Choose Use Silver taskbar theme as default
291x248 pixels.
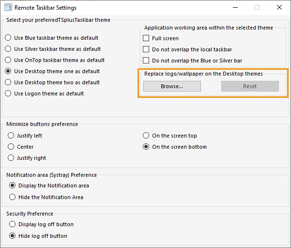tap(8, 49)
